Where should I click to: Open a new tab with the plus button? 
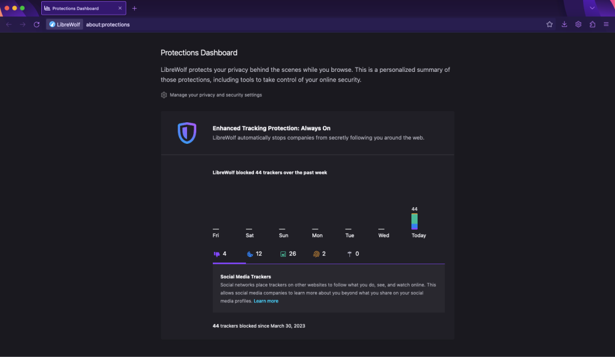tap(135, 8)
